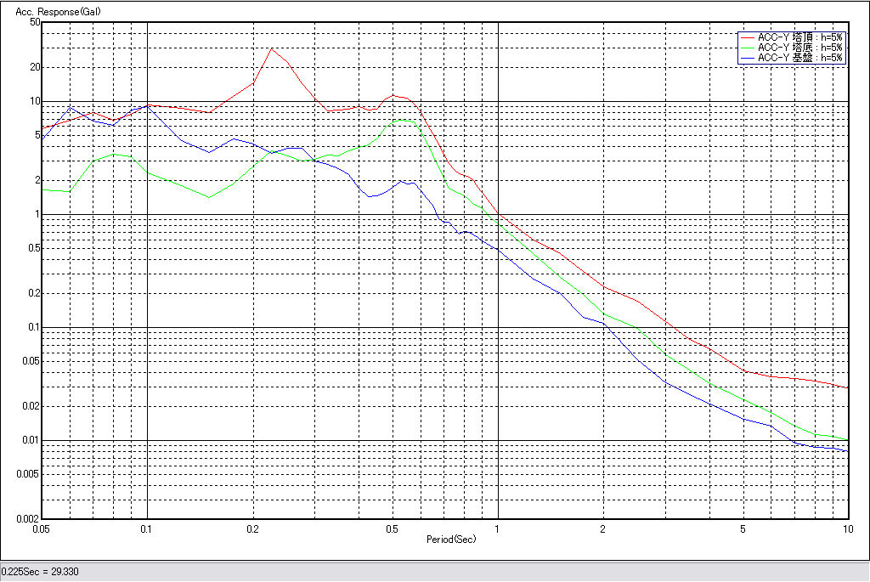The height and width of the screenshot is (582, 870).
Task: Click the 2 tick label on period axis
Action: coord(602,529)
